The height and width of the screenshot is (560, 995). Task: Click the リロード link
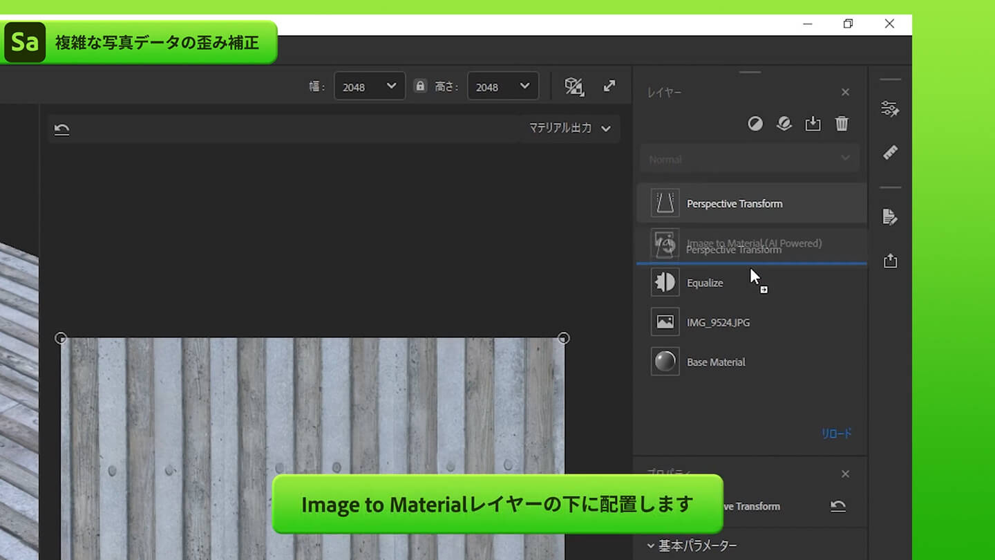[836, 433]
